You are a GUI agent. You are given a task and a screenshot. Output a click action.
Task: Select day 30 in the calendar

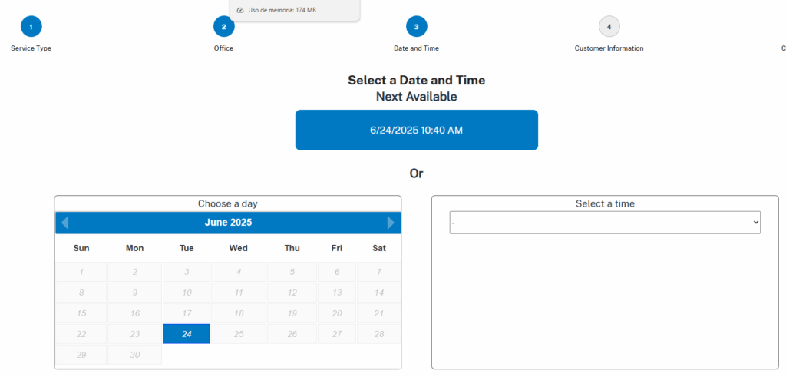pyautogui.click(x=135, y=355)
